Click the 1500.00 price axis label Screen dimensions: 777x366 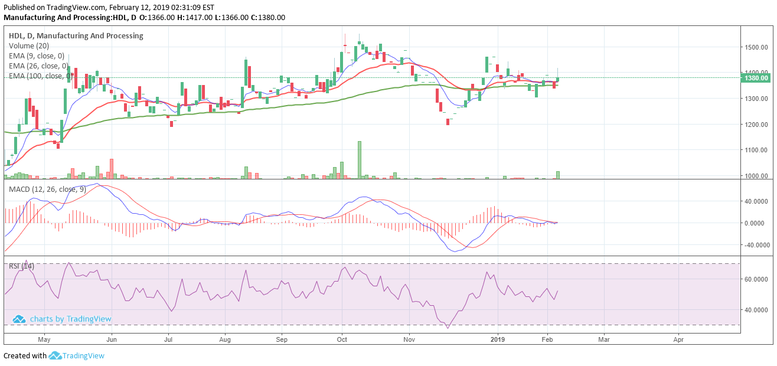[756, 47]
